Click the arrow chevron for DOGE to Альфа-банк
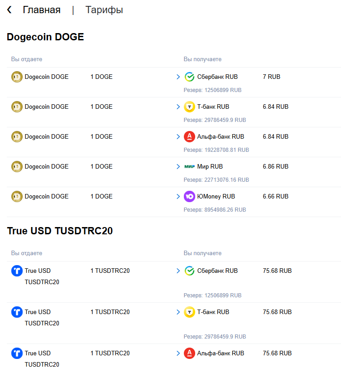Image resolution: width=341 pixels, height=368 pixels. (x=178, y=136)
